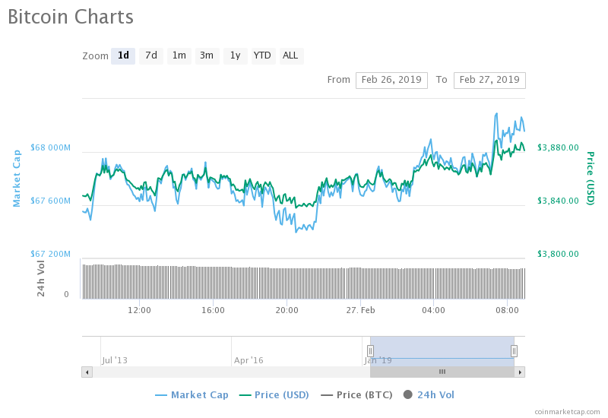Click the 12:00 time axis label
608x418 pixels.
point(139,310)
